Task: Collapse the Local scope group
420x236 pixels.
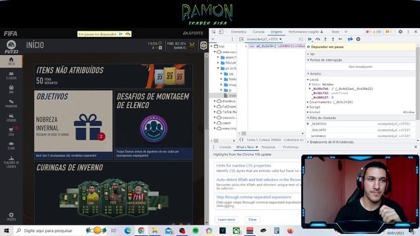Action: click(x=308, y=80)
